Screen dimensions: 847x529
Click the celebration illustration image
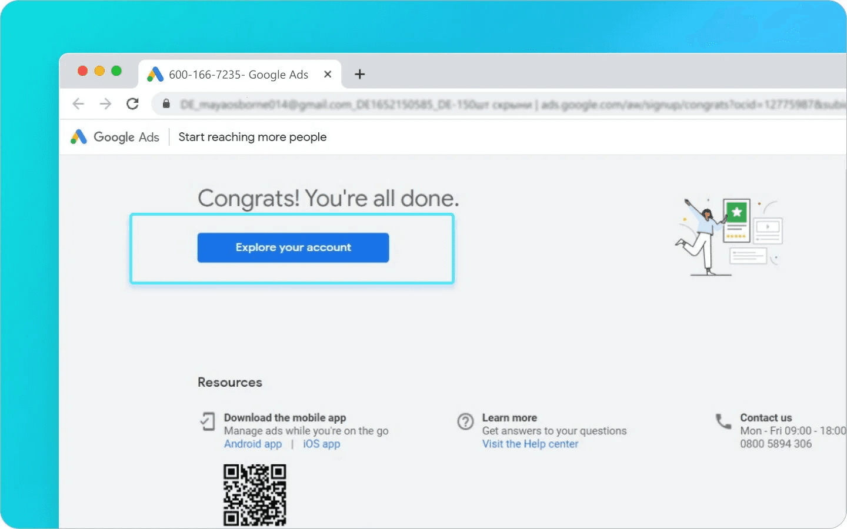pos(728,237)
